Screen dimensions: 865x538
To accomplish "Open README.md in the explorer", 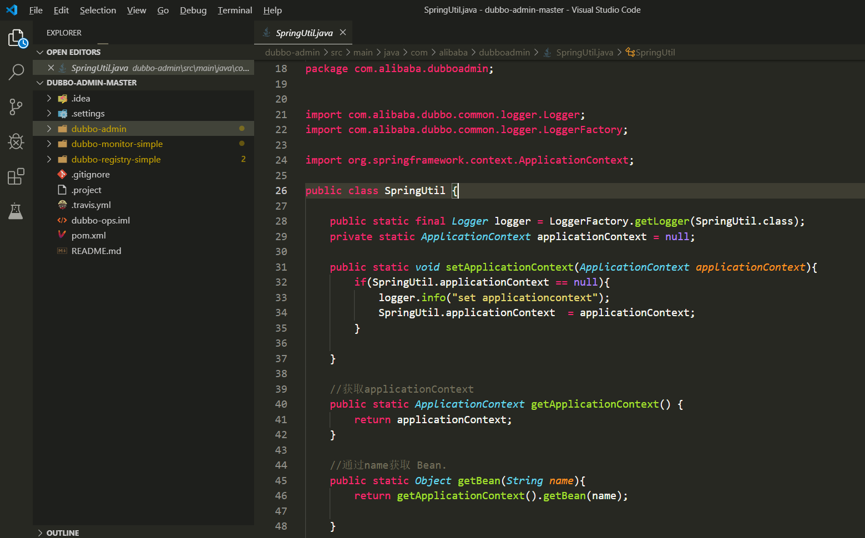I will [96, 251].
